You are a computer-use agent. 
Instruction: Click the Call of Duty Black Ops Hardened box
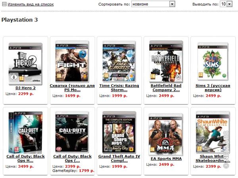click(x=25, y=132)
